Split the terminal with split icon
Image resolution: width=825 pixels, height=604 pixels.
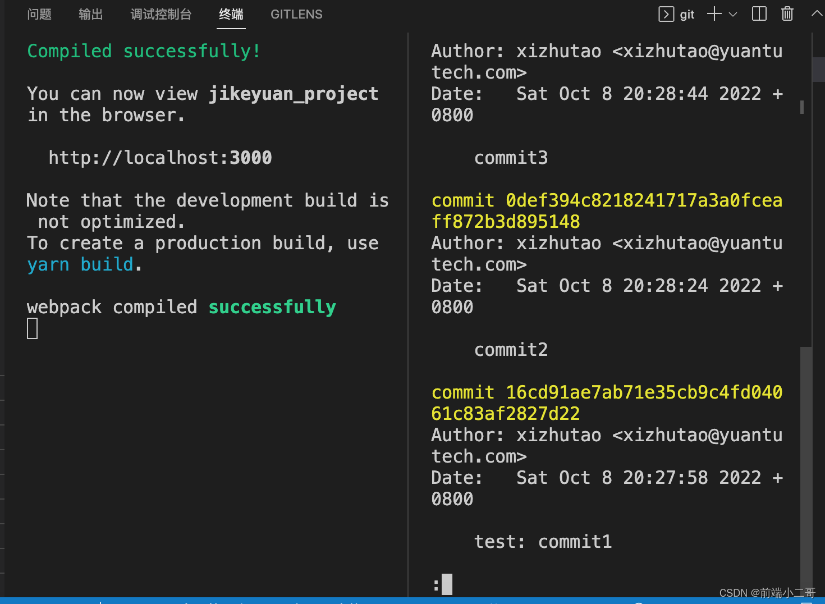click(x=759, y=14)
